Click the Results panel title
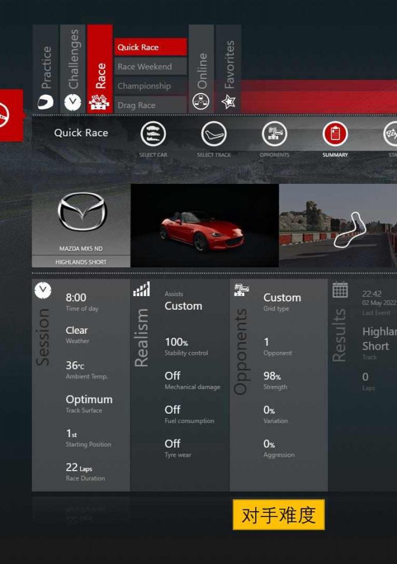Viewport: 397px width, 564px height. 339,335
